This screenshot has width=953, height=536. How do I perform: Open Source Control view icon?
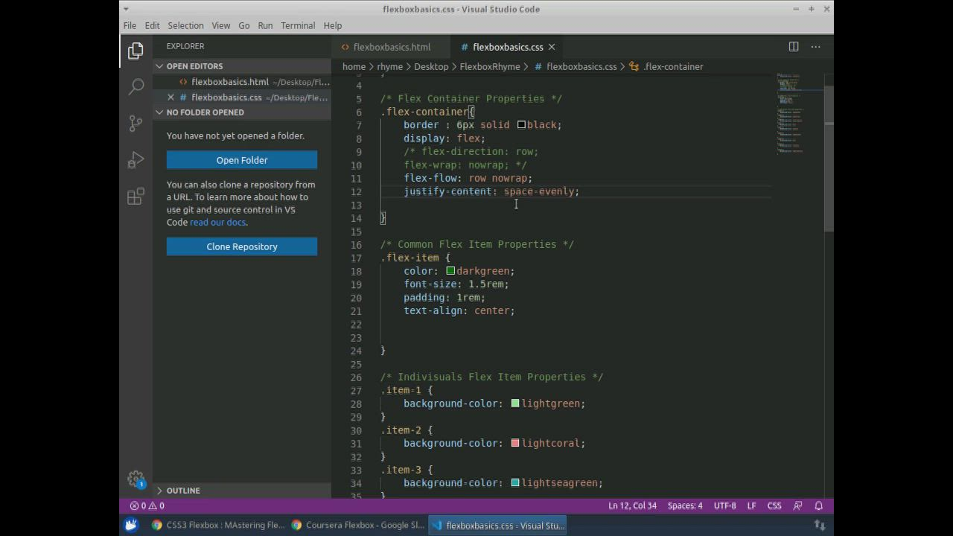(136, 124)
